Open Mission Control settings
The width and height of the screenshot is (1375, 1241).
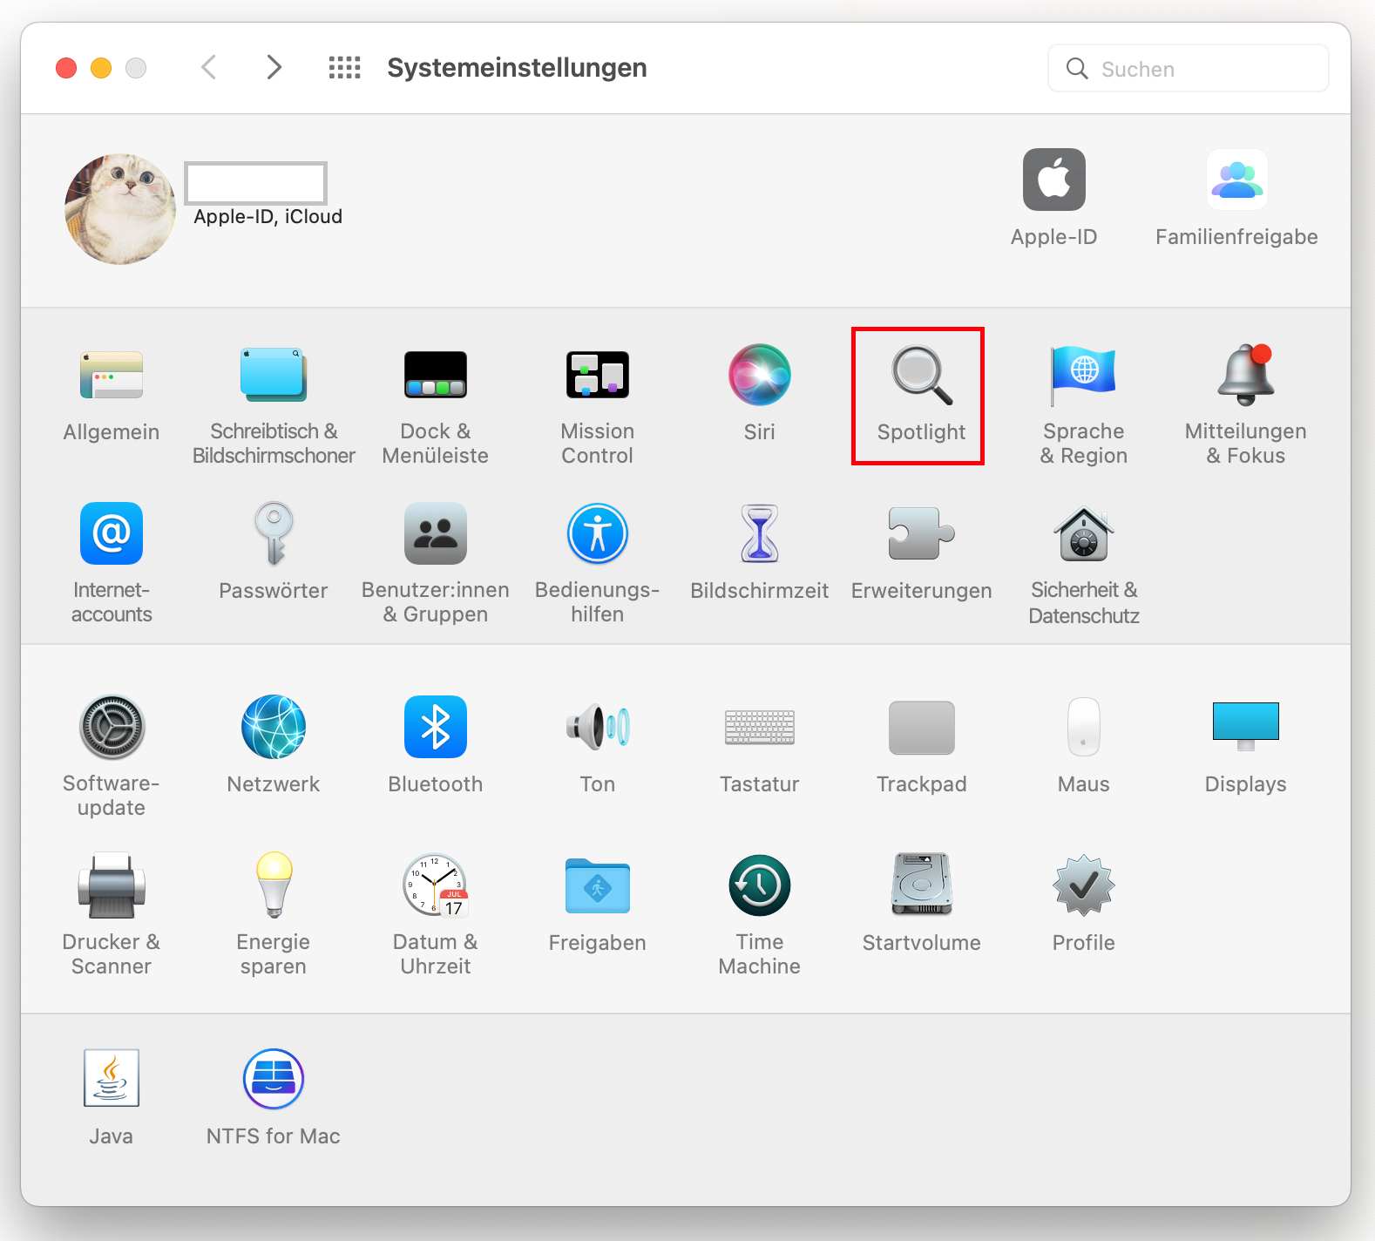pyautogui.click(x=597, y=376)
